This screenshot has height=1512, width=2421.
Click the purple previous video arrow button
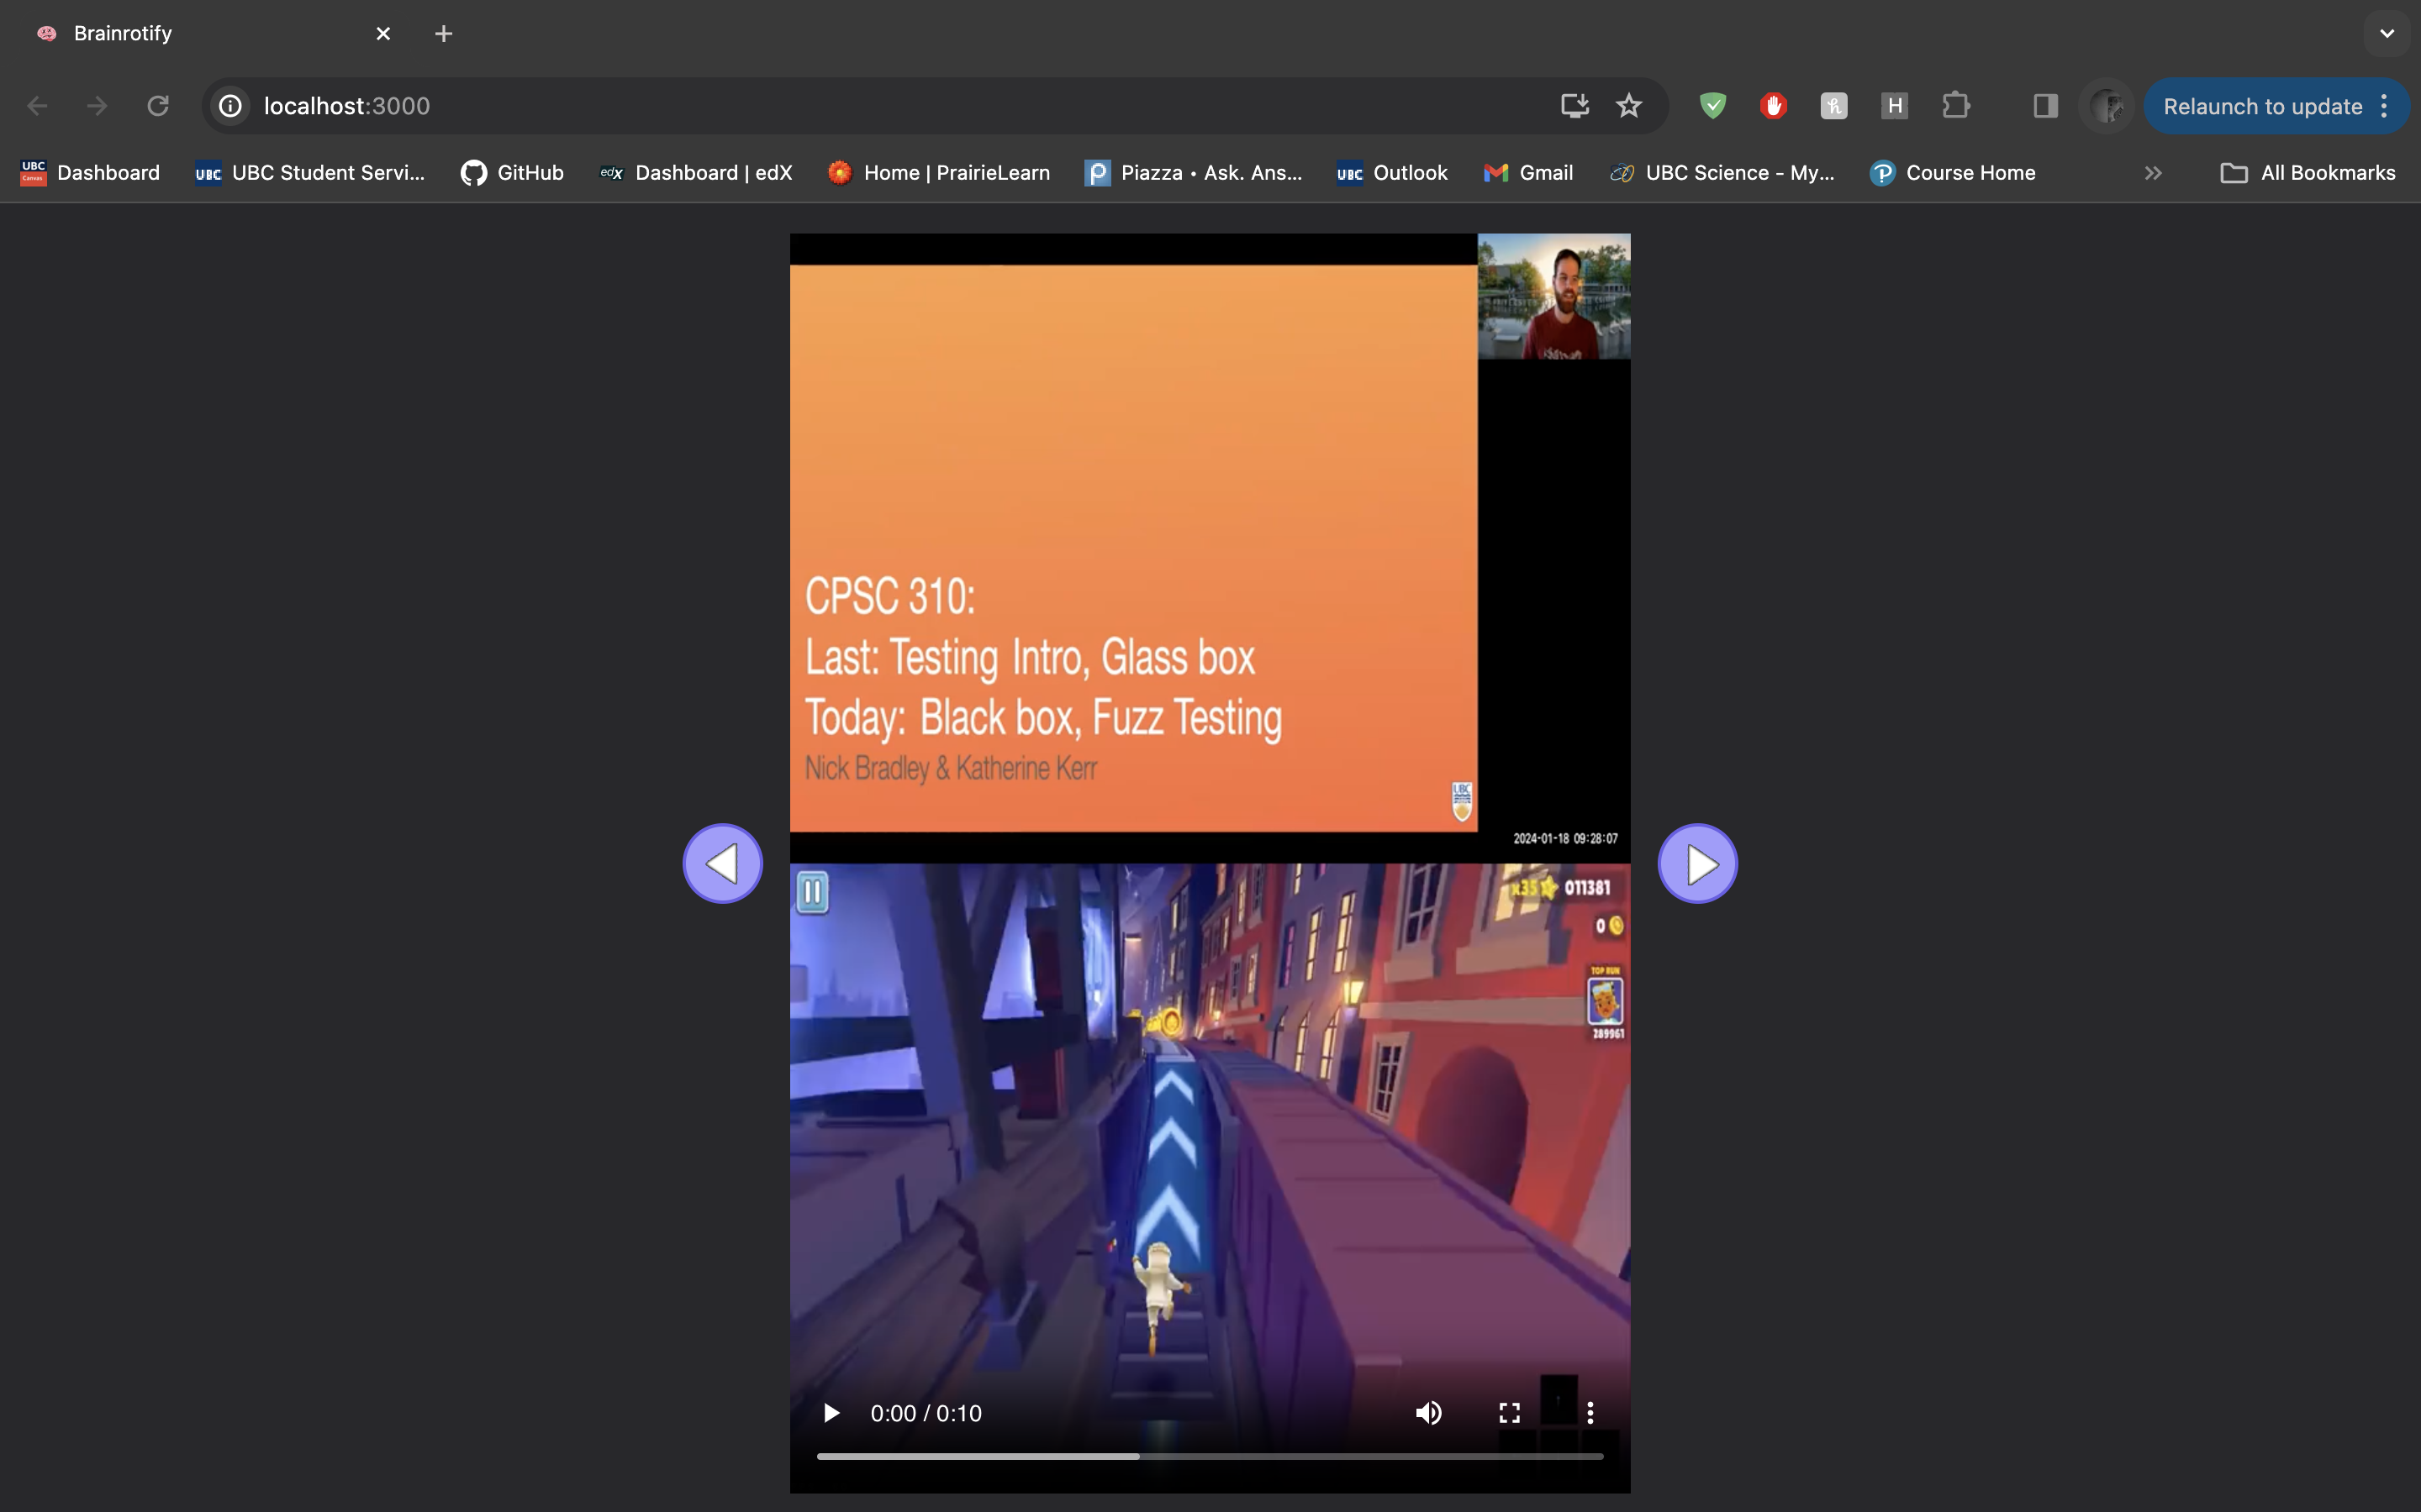click(722, 863)
